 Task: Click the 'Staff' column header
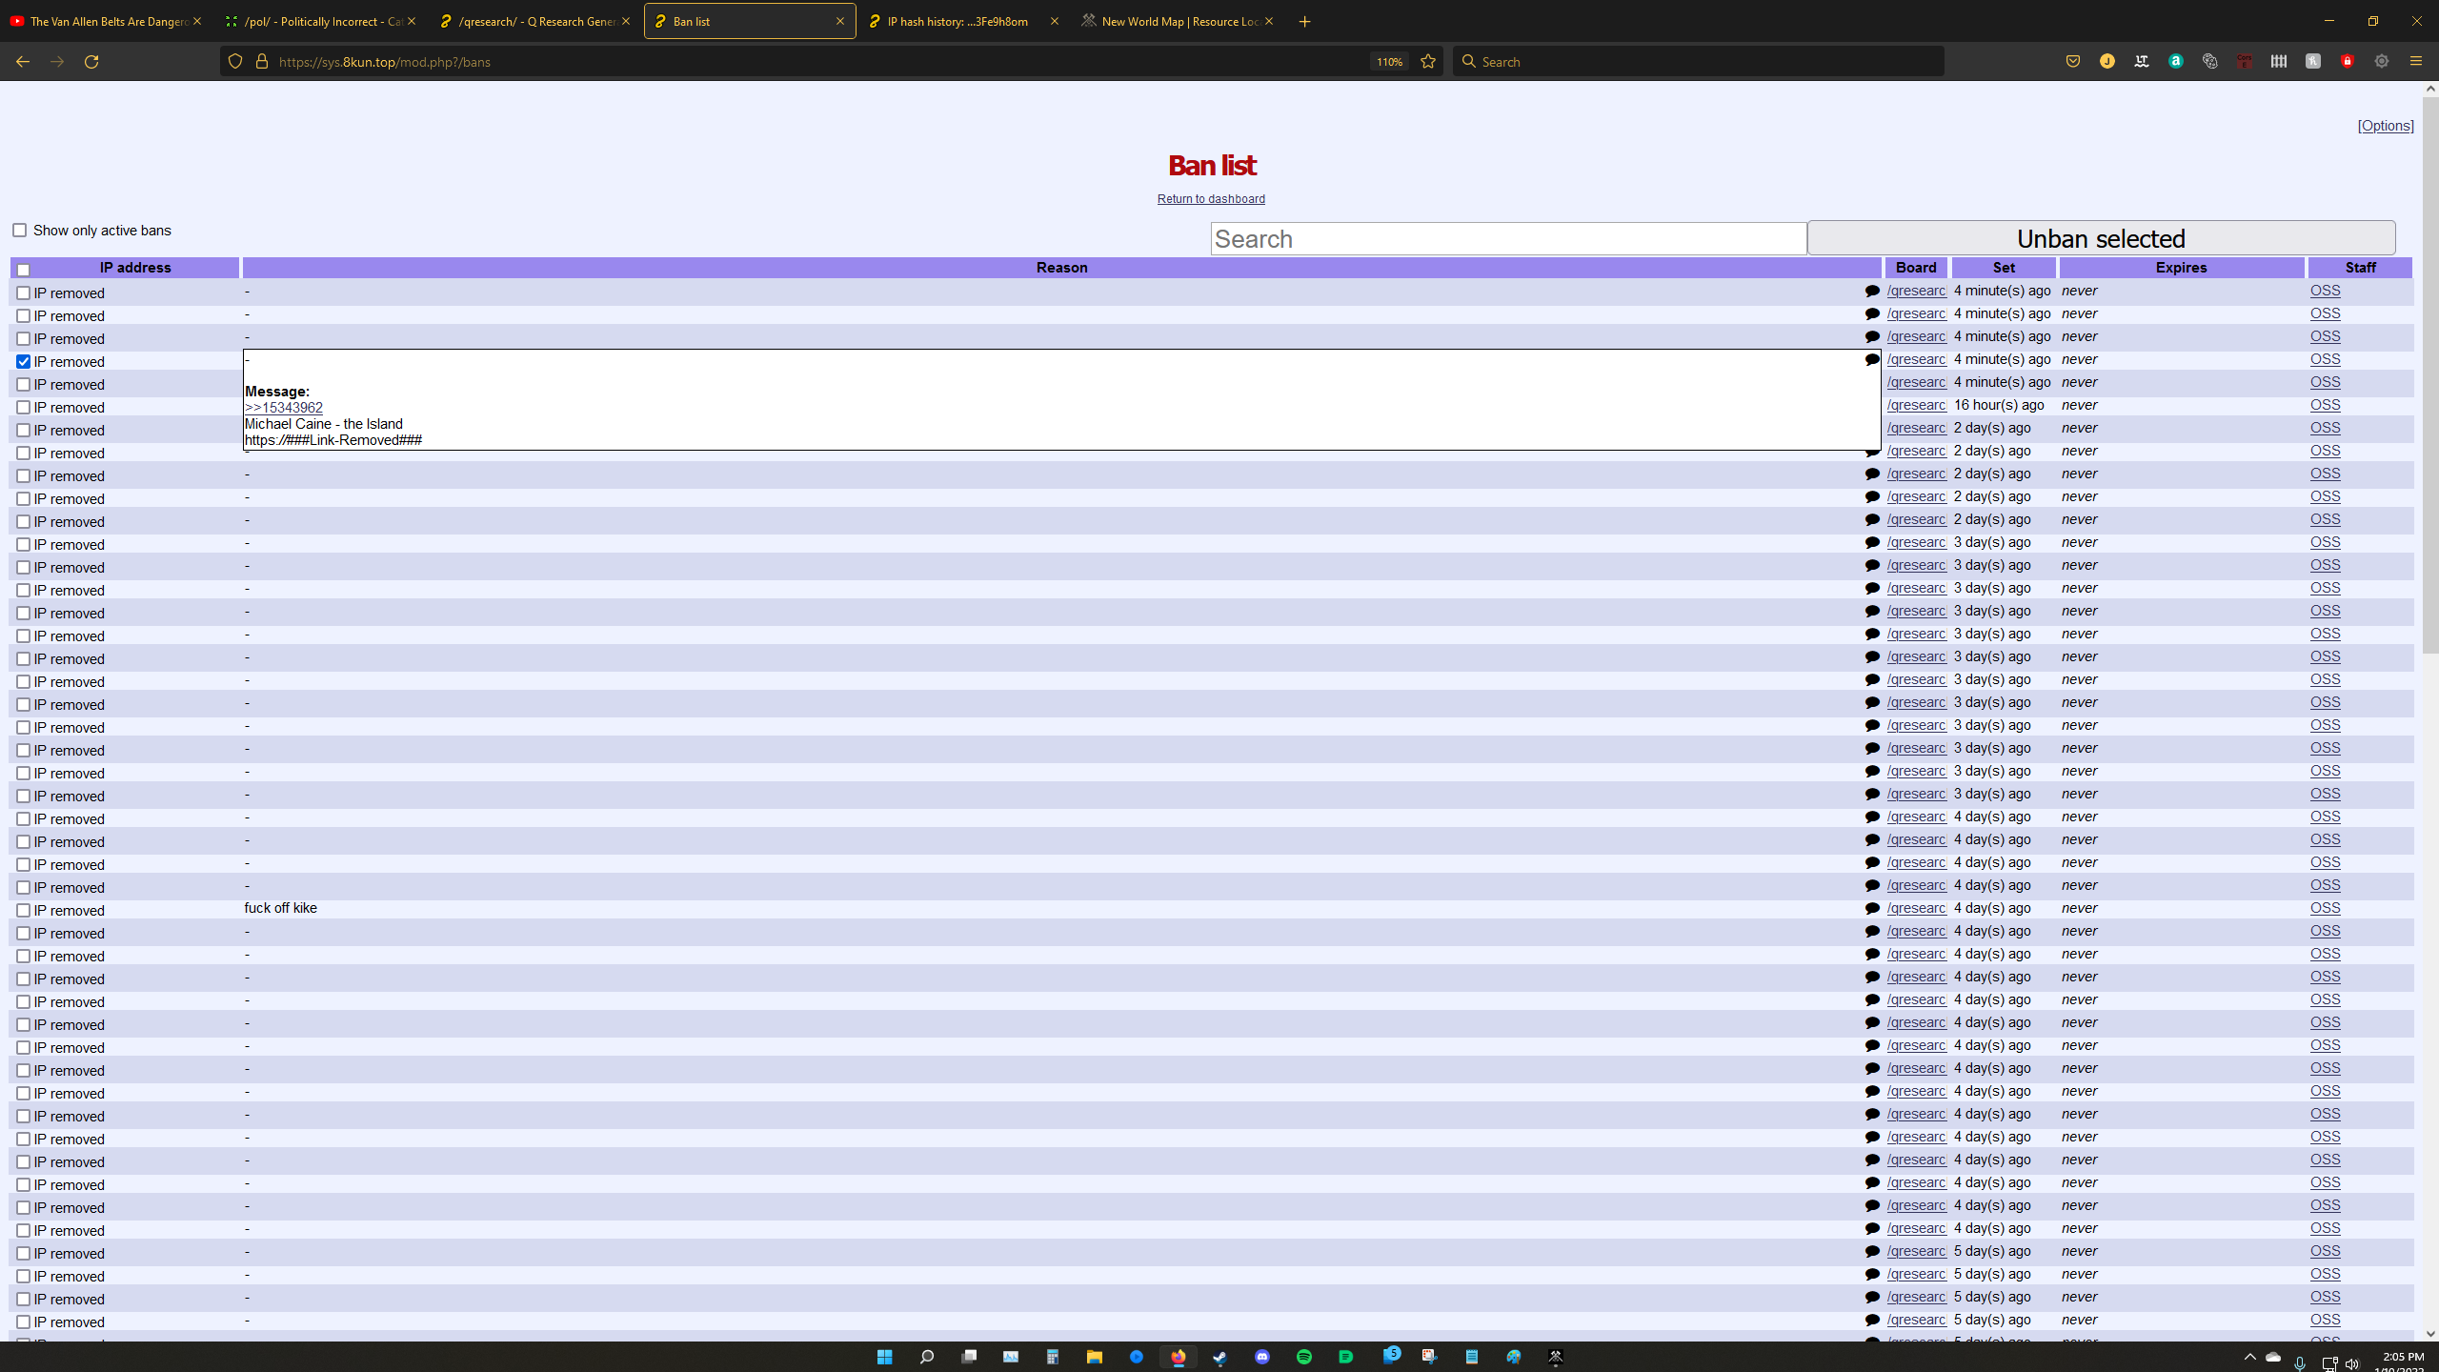tap(2360, 268)
